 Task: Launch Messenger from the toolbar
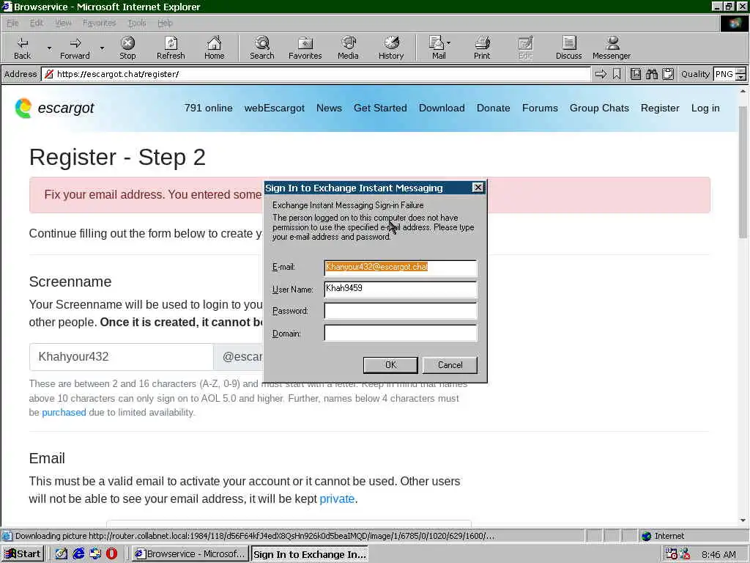612,48
